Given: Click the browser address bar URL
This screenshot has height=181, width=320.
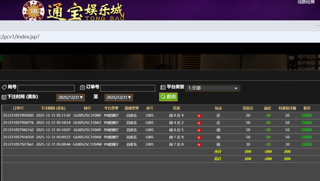Looking at the screenshot, I should point(20,37).
